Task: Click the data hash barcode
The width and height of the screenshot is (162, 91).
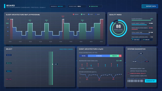Action: [135, 81]
